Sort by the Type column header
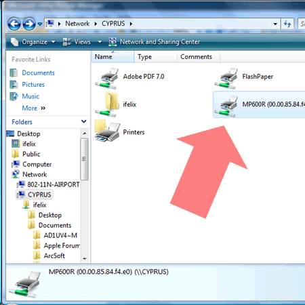This screenshot has height=305, width=305. pos(156,57)
